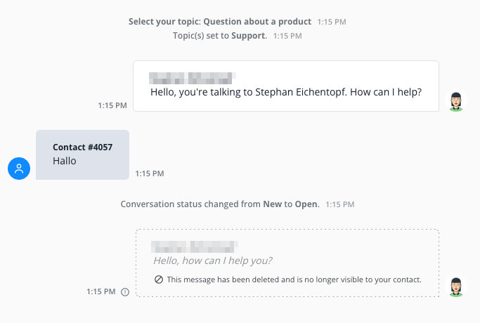Click blurred sender name in the deleted message
This screenshot has width=480, height=323.
[x=195, y=245]
